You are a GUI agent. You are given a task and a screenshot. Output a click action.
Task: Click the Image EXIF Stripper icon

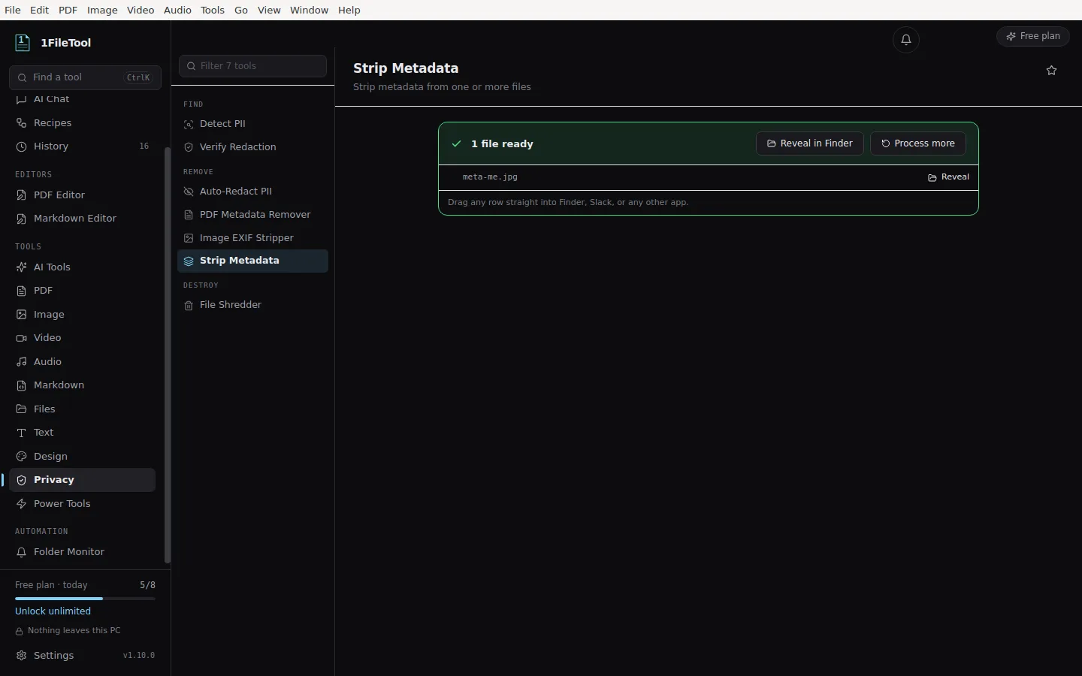pyautogui.click(x=189, y=238)
